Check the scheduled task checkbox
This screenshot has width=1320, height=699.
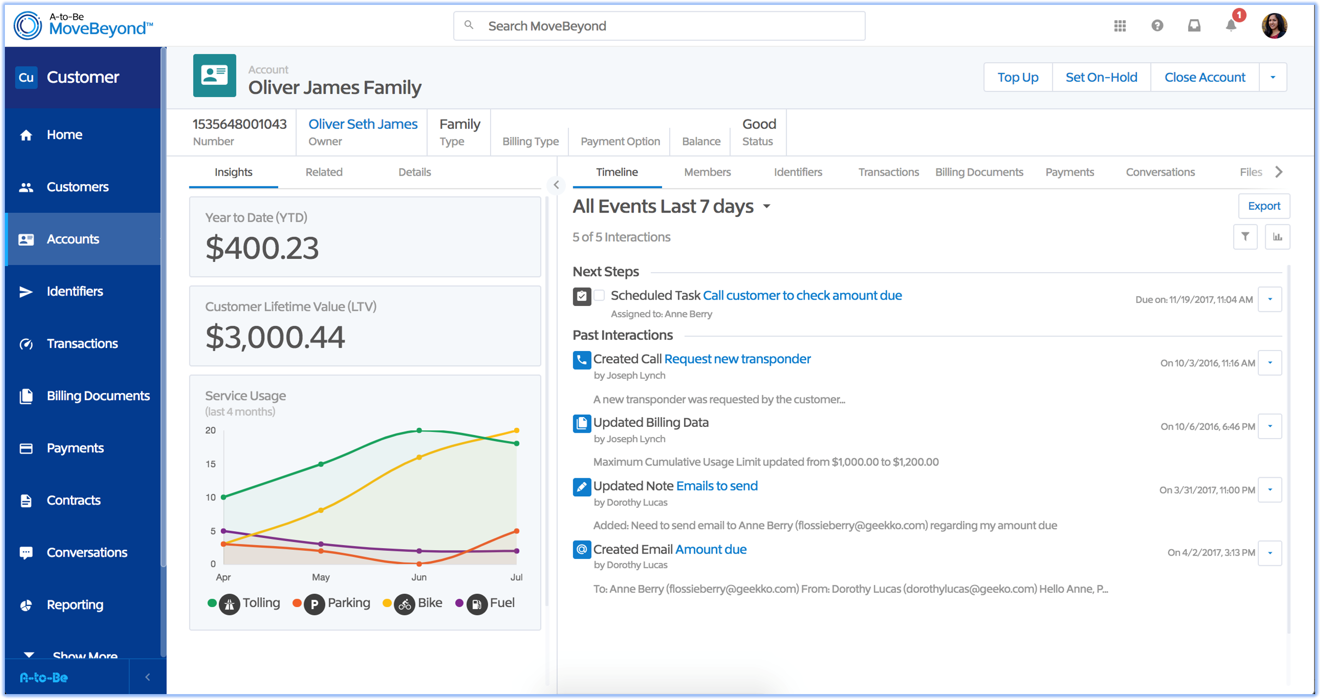pos(599,296)
